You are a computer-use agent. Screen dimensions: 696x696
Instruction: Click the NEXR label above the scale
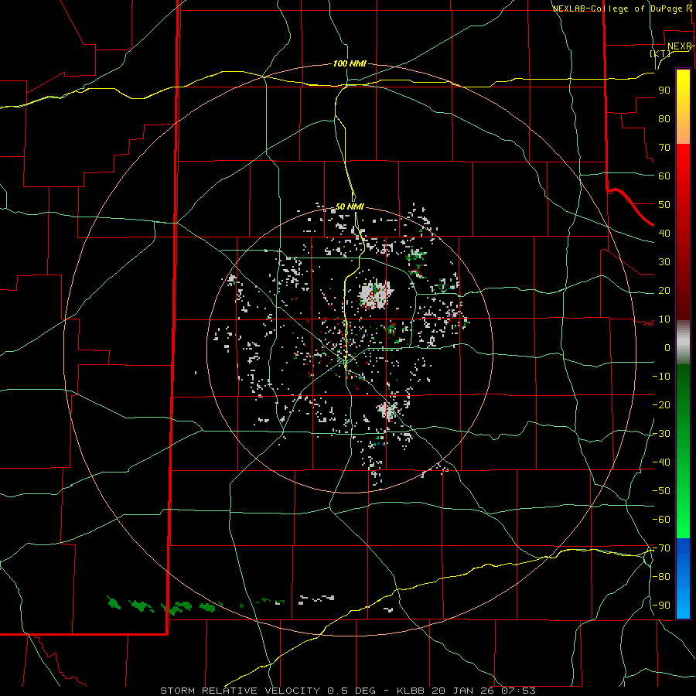coord(679,46)
